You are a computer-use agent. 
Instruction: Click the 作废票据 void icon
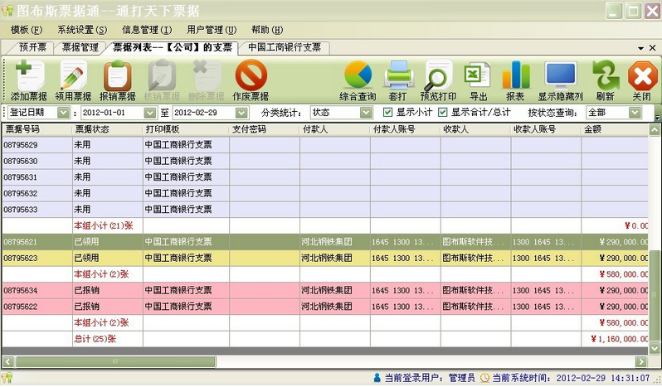(251, 80)
